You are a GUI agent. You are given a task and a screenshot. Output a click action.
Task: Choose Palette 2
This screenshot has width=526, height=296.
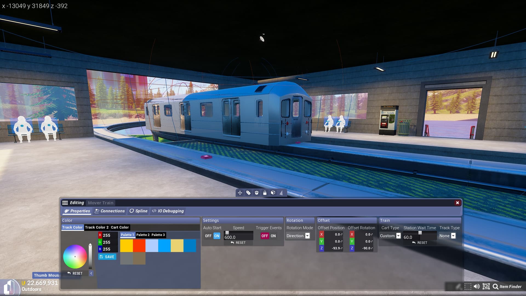tap(143, 235)
